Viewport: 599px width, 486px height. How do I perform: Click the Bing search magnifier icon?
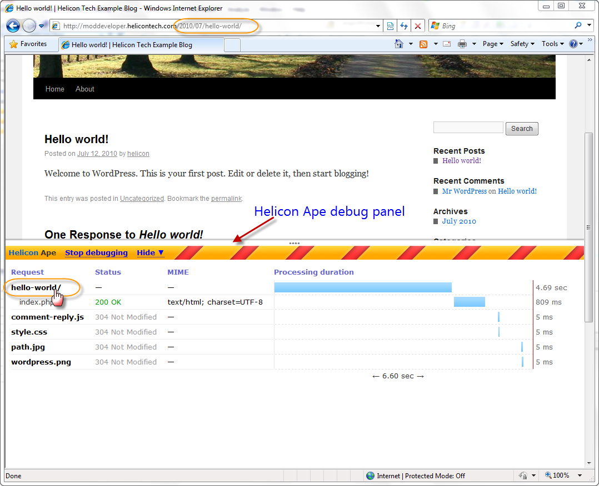pos(578,26)
